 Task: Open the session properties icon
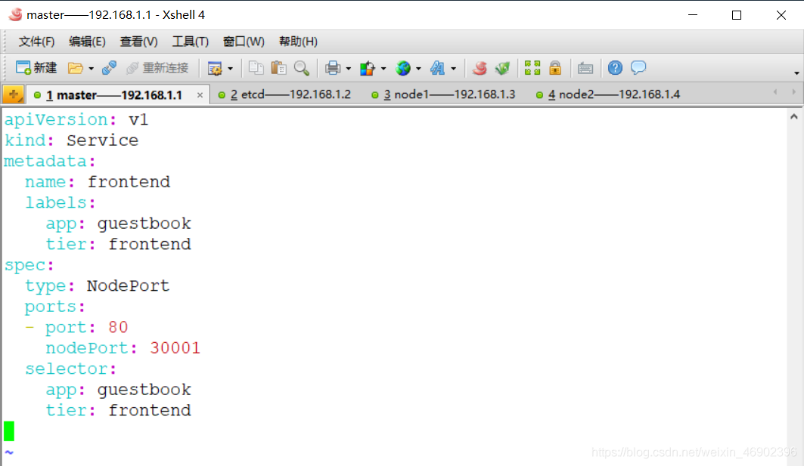pyautogui.click(x=214, y=67)
